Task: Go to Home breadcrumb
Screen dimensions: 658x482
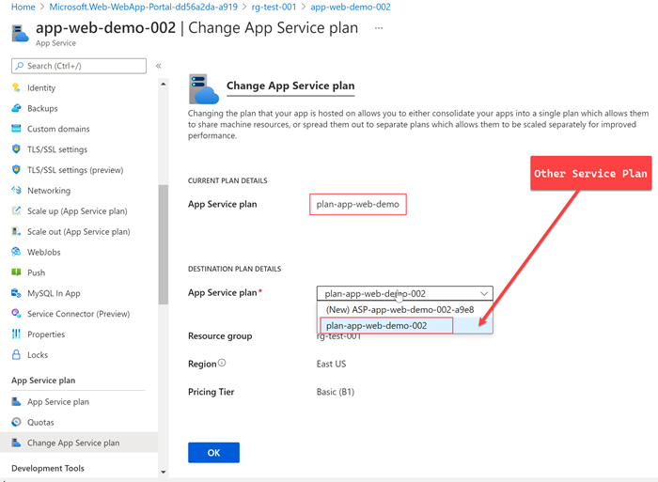Action: point(23,8)
